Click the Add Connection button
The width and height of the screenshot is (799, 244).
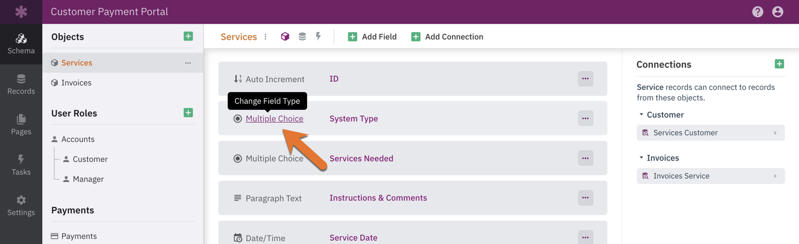447,37
